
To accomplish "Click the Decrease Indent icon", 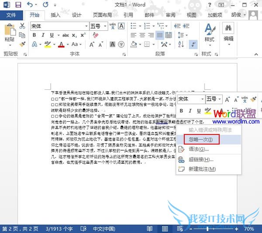I will pyautogui.click(x=177, y=26).
